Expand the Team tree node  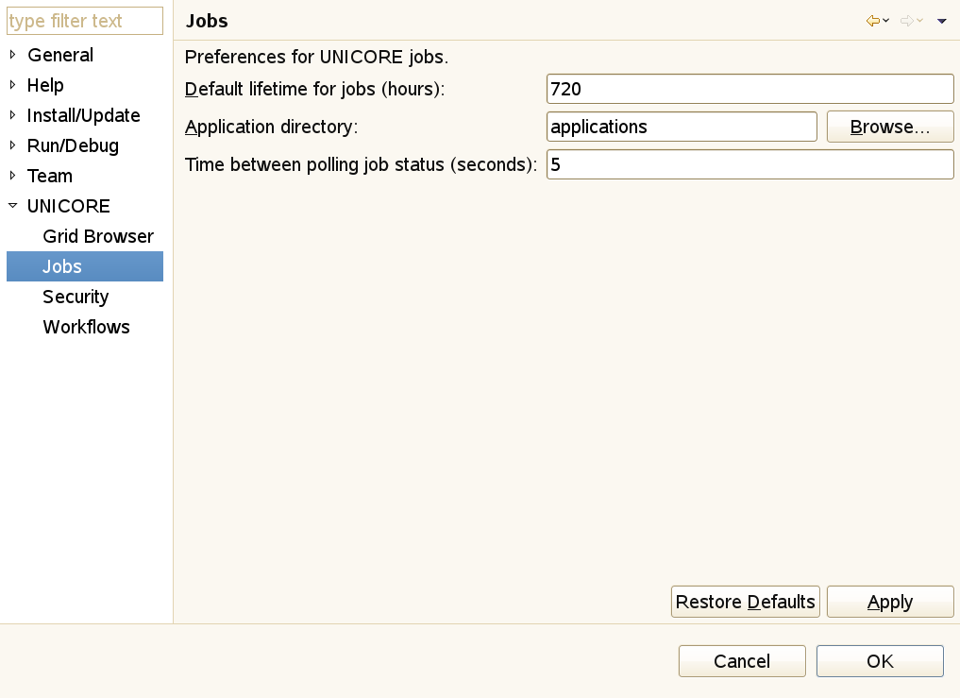(13, 176)
